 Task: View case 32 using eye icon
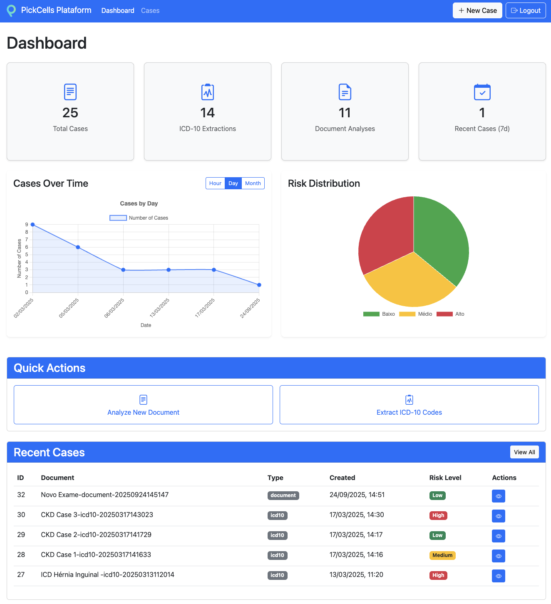[498, 496]
